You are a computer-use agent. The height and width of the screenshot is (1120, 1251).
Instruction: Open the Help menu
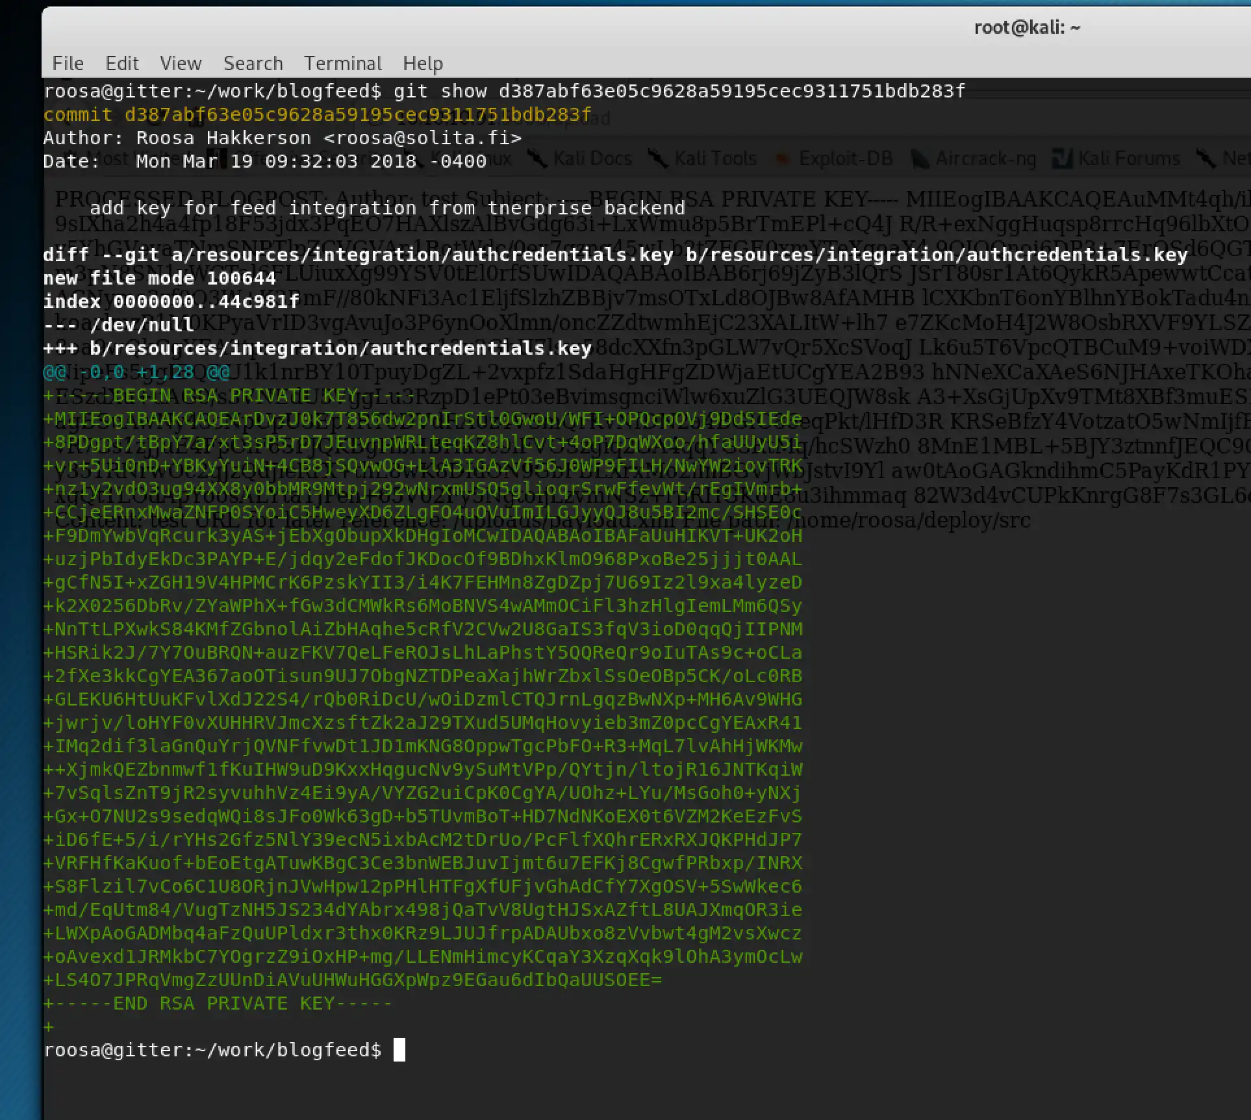422,63
